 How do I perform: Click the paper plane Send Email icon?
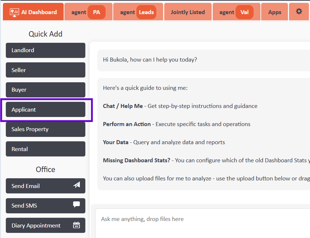click(77, 185)
